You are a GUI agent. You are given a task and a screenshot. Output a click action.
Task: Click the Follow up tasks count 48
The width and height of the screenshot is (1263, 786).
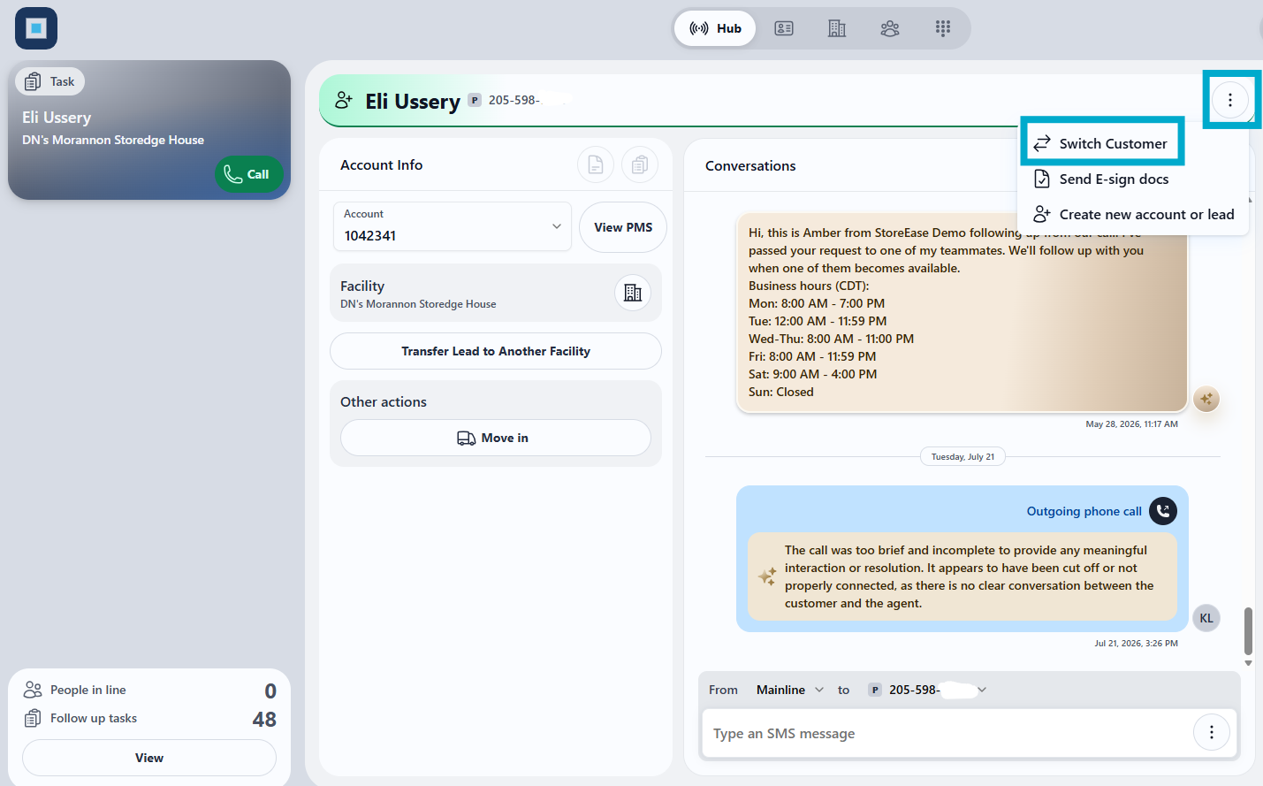(264, 720)
